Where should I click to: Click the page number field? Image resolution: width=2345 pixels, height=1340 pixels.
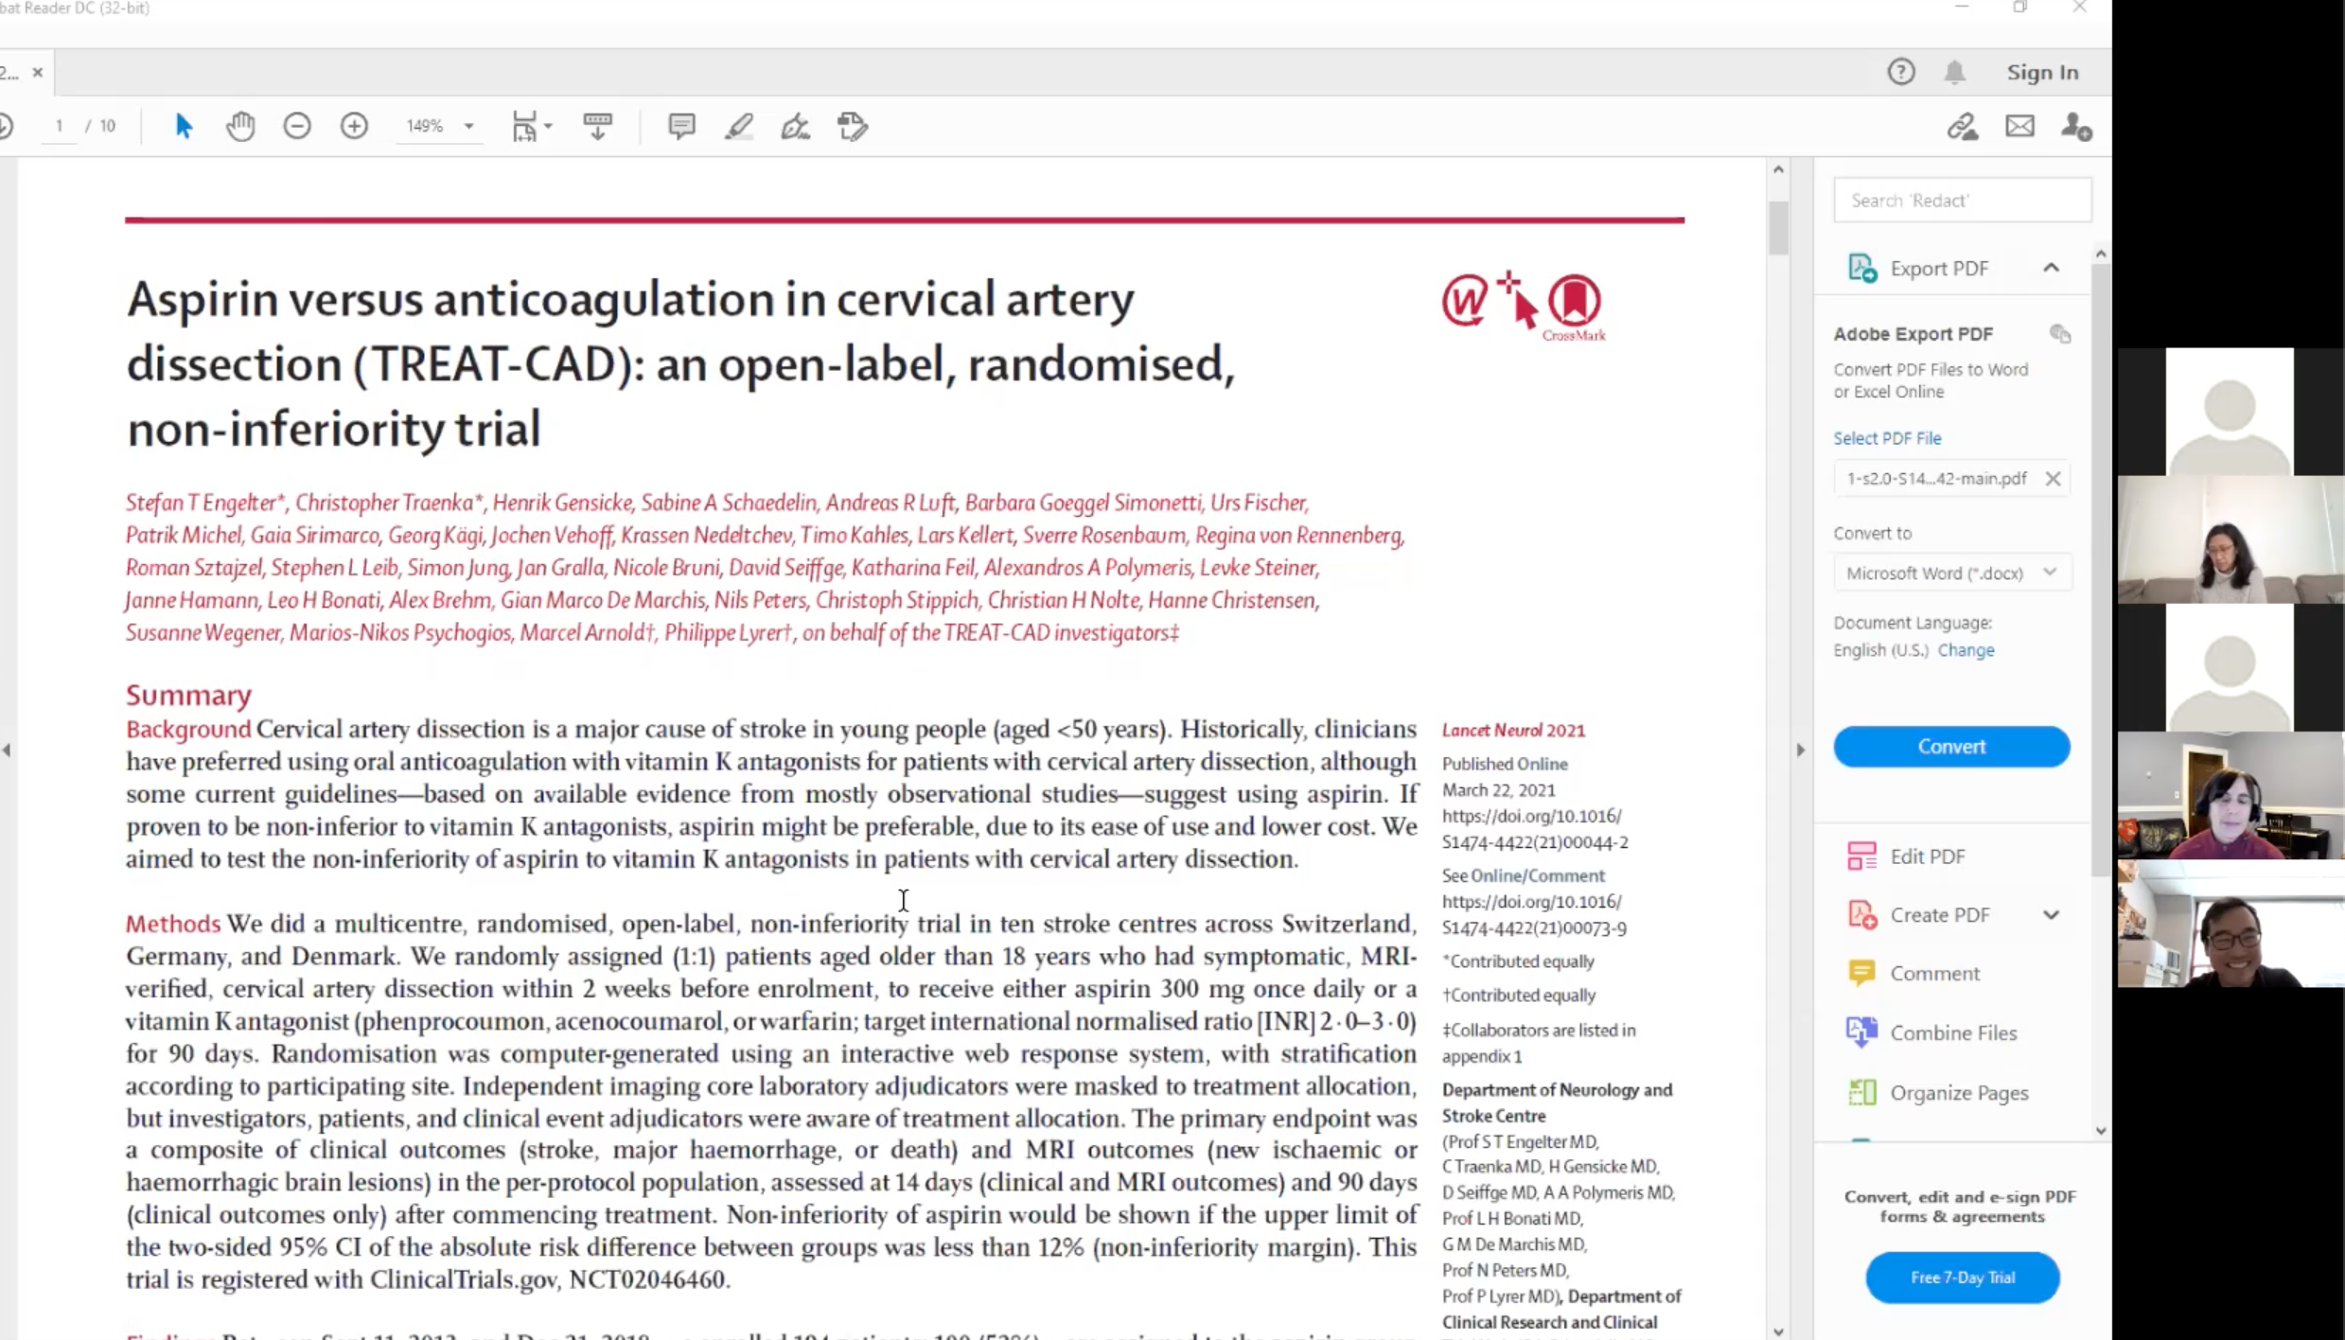click(59, 126)
